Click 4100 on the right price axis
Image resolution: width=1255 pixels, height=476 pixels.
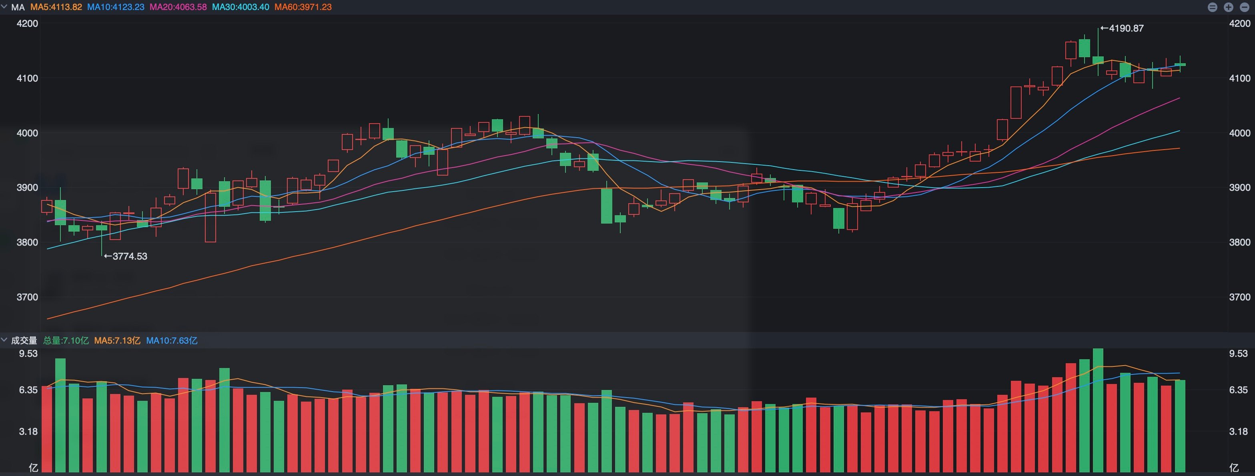click(1239, 78)
